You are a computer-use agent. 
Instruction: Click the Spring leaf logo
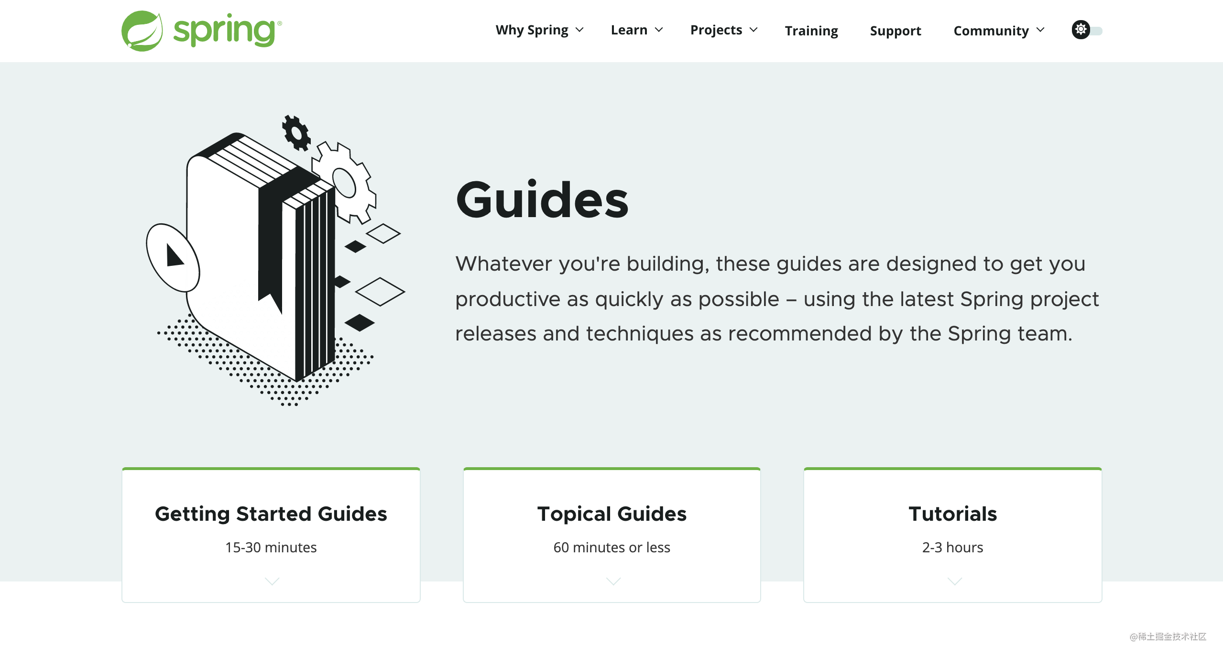[142, 31]
